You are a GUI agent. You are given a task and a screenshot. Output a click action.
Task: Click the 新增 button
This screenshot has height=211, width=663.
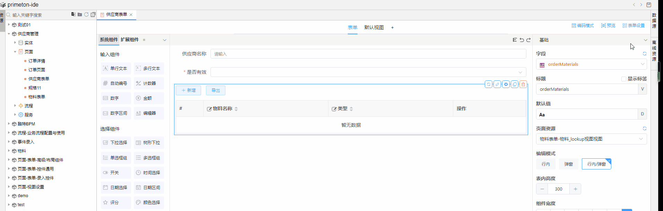coord(188,90)
